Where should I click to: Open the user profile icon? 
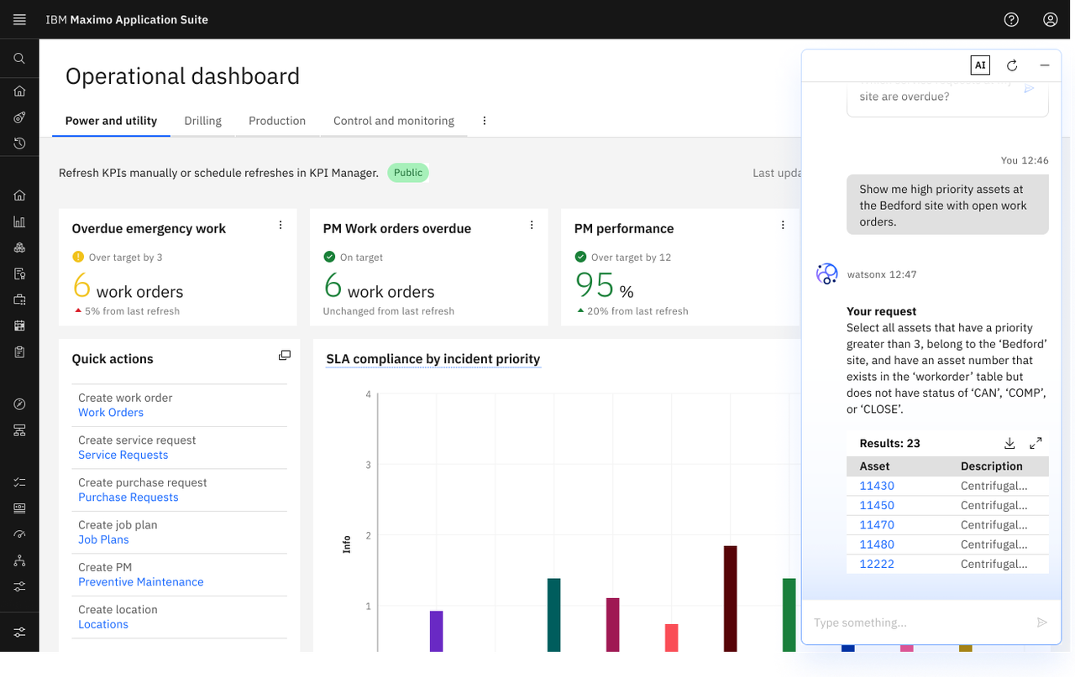(x=1050, y=19)
